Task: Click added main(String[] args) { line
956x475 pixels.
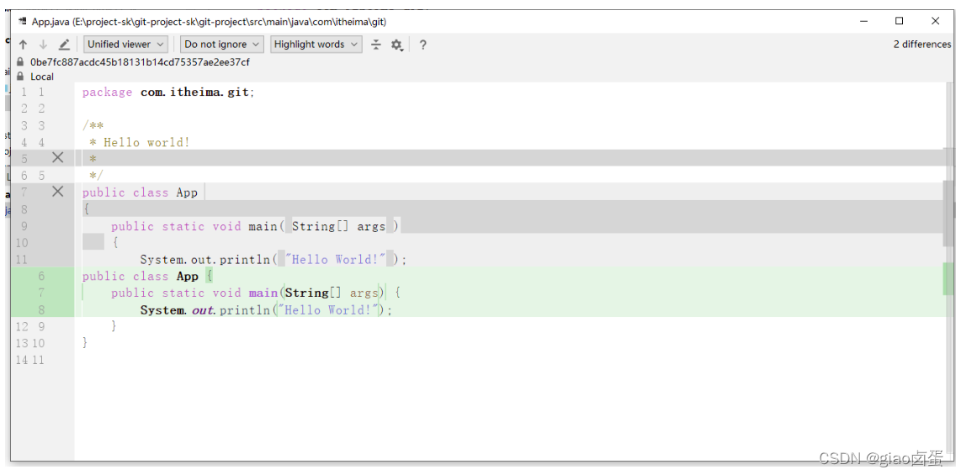Action: click(x=256, y=293)
